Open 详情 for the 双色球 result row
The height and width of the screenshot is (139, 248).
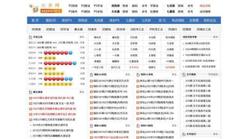(x=82, y=53)
